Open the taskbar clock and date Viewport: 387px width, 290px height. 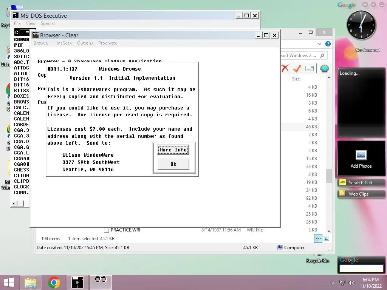pyautogui.click(x=371, y=283)
